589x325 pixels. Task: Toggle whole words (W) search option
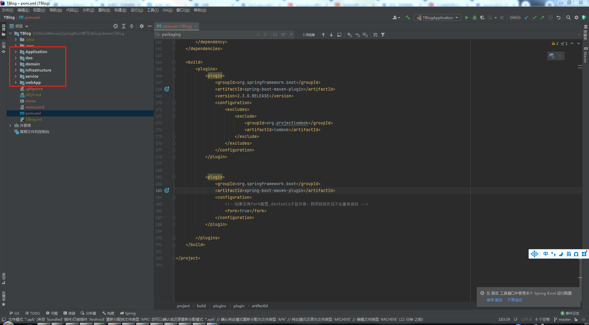pyautogui.click(x=283, y=35)
